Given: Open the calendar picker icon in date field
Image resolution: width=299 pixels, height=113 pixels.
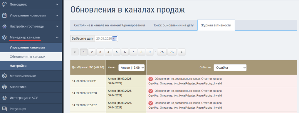Looking at the screenshot, I should point(115,38).
